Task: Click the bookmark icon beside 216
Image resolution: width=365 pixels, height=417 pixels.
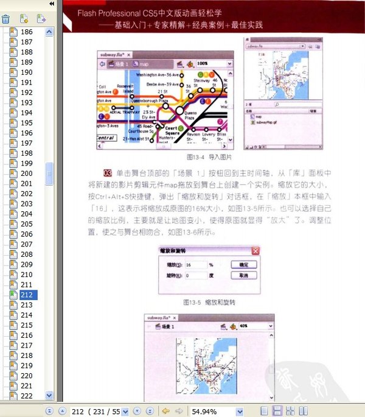Action: tap(13, 335)
